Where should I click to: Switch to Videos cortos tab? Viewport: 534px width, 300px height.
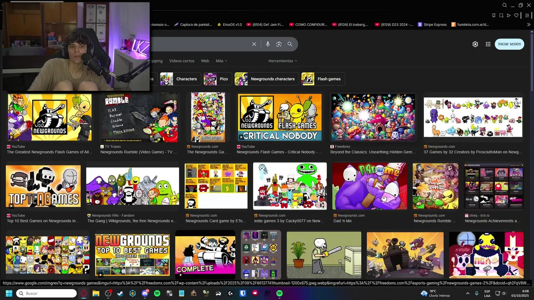182,61
